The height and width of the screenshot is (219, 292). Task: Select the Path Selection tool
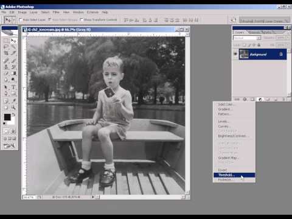pyautogui.click(x=6, y=87)
